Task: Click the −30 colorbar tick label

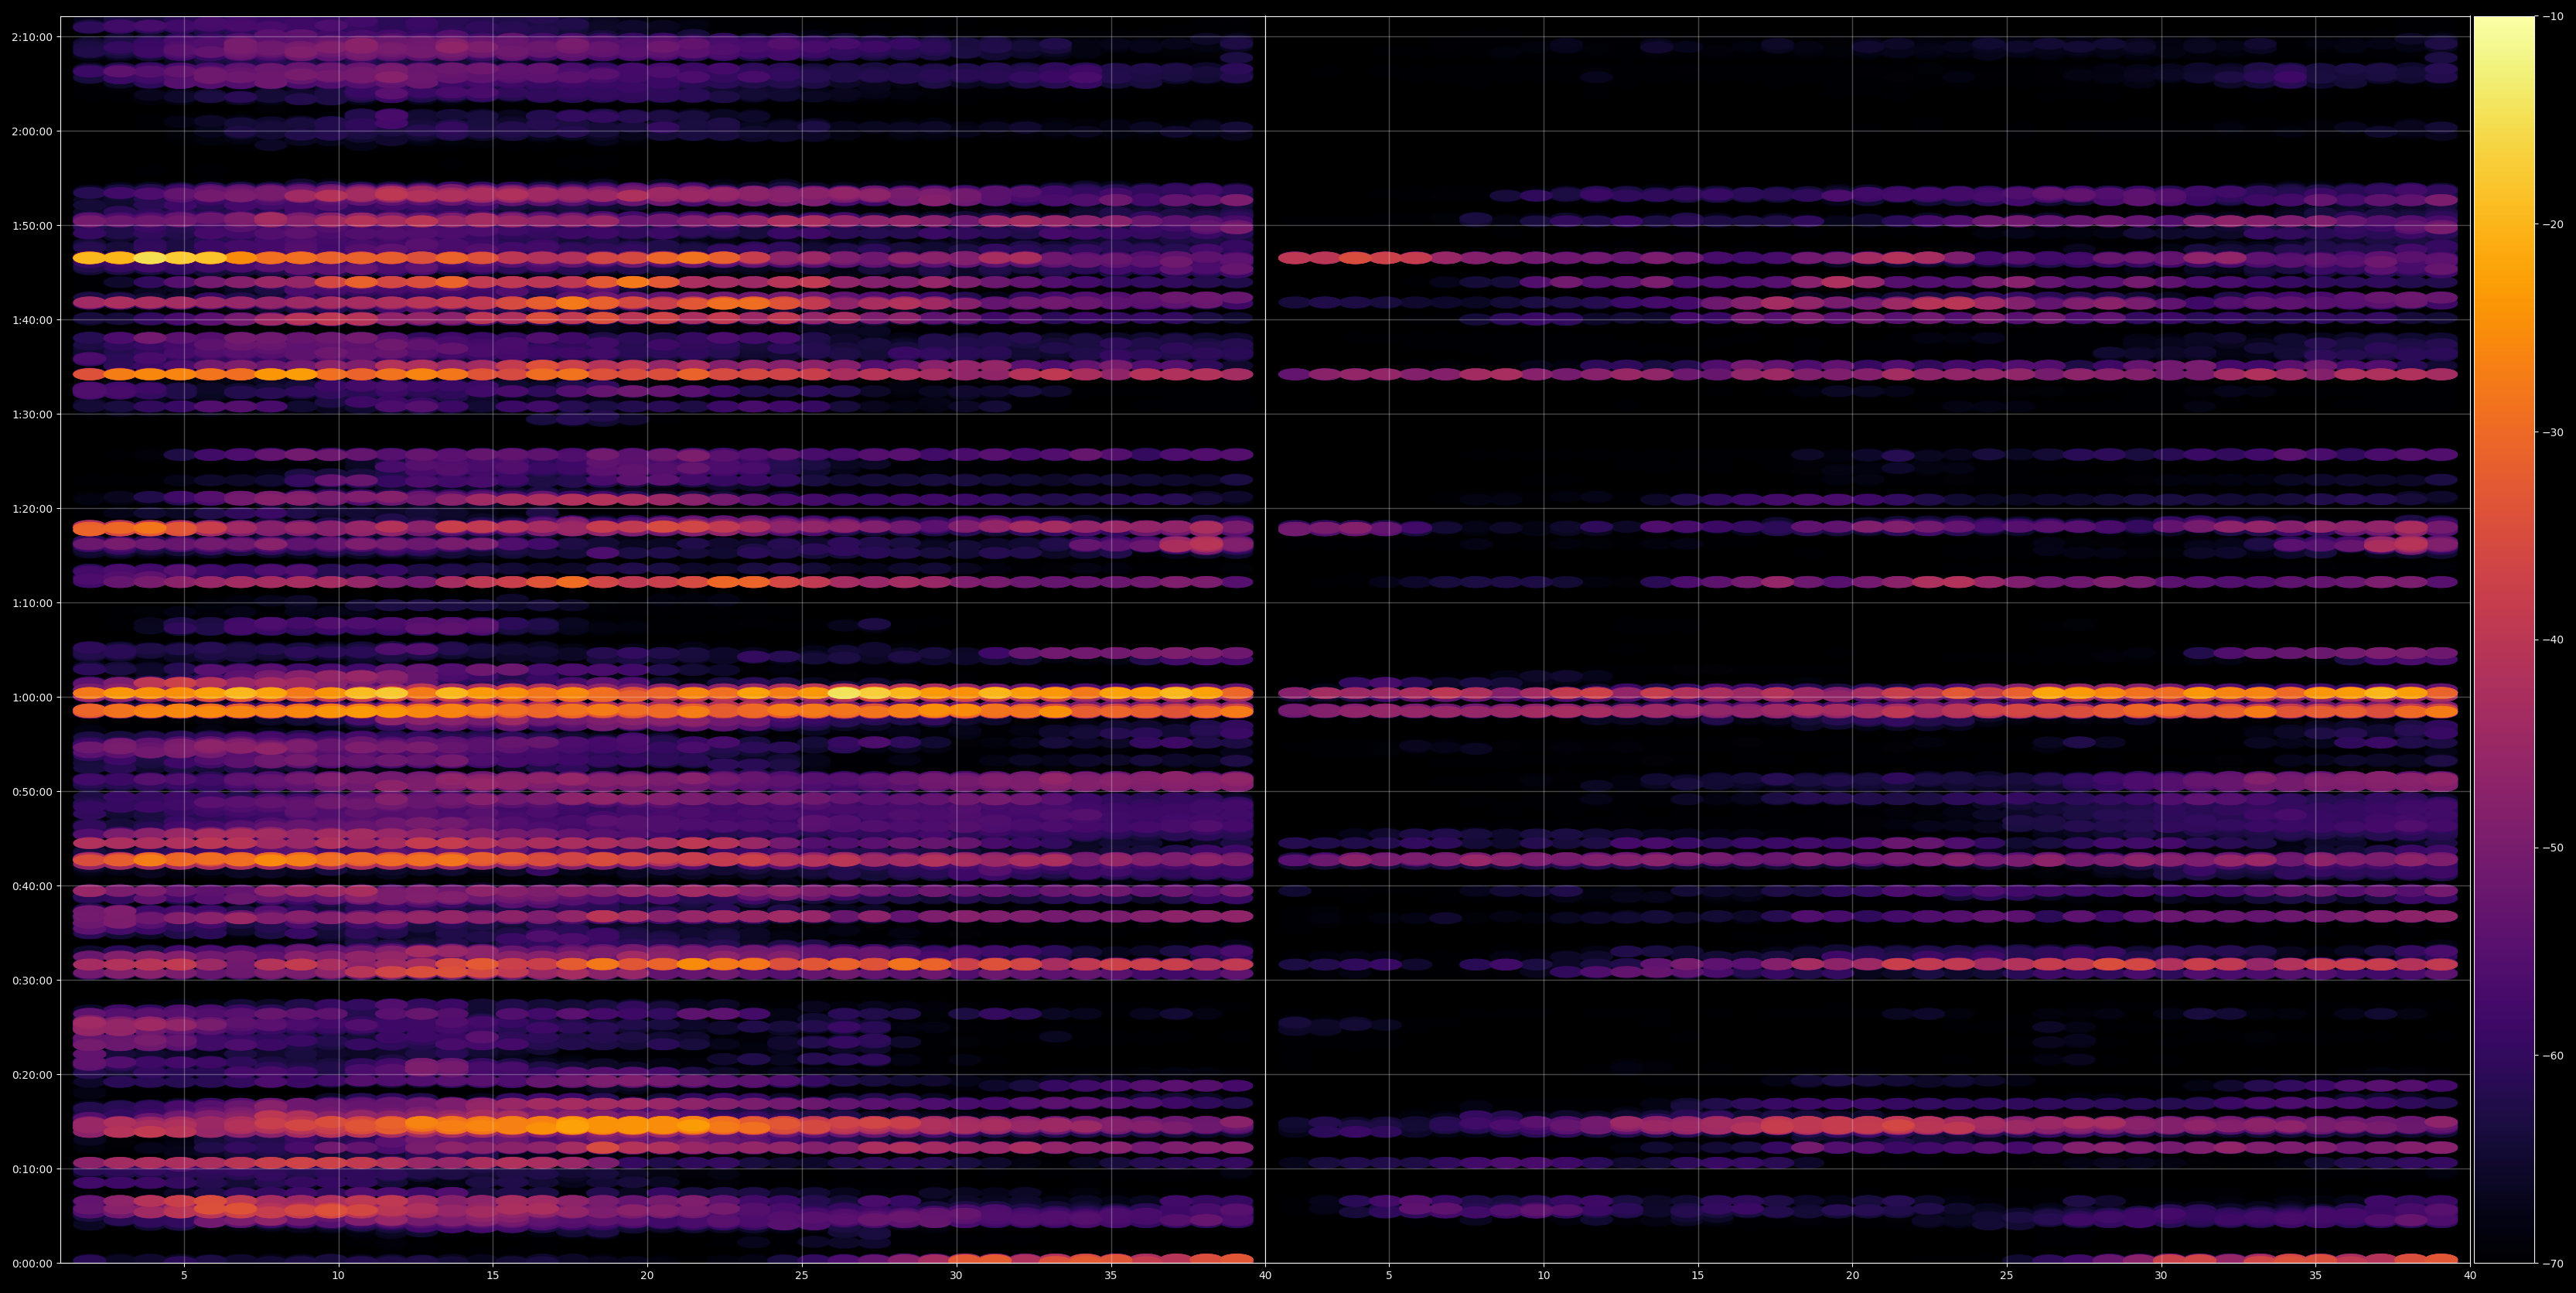Action: [2553, 433]
